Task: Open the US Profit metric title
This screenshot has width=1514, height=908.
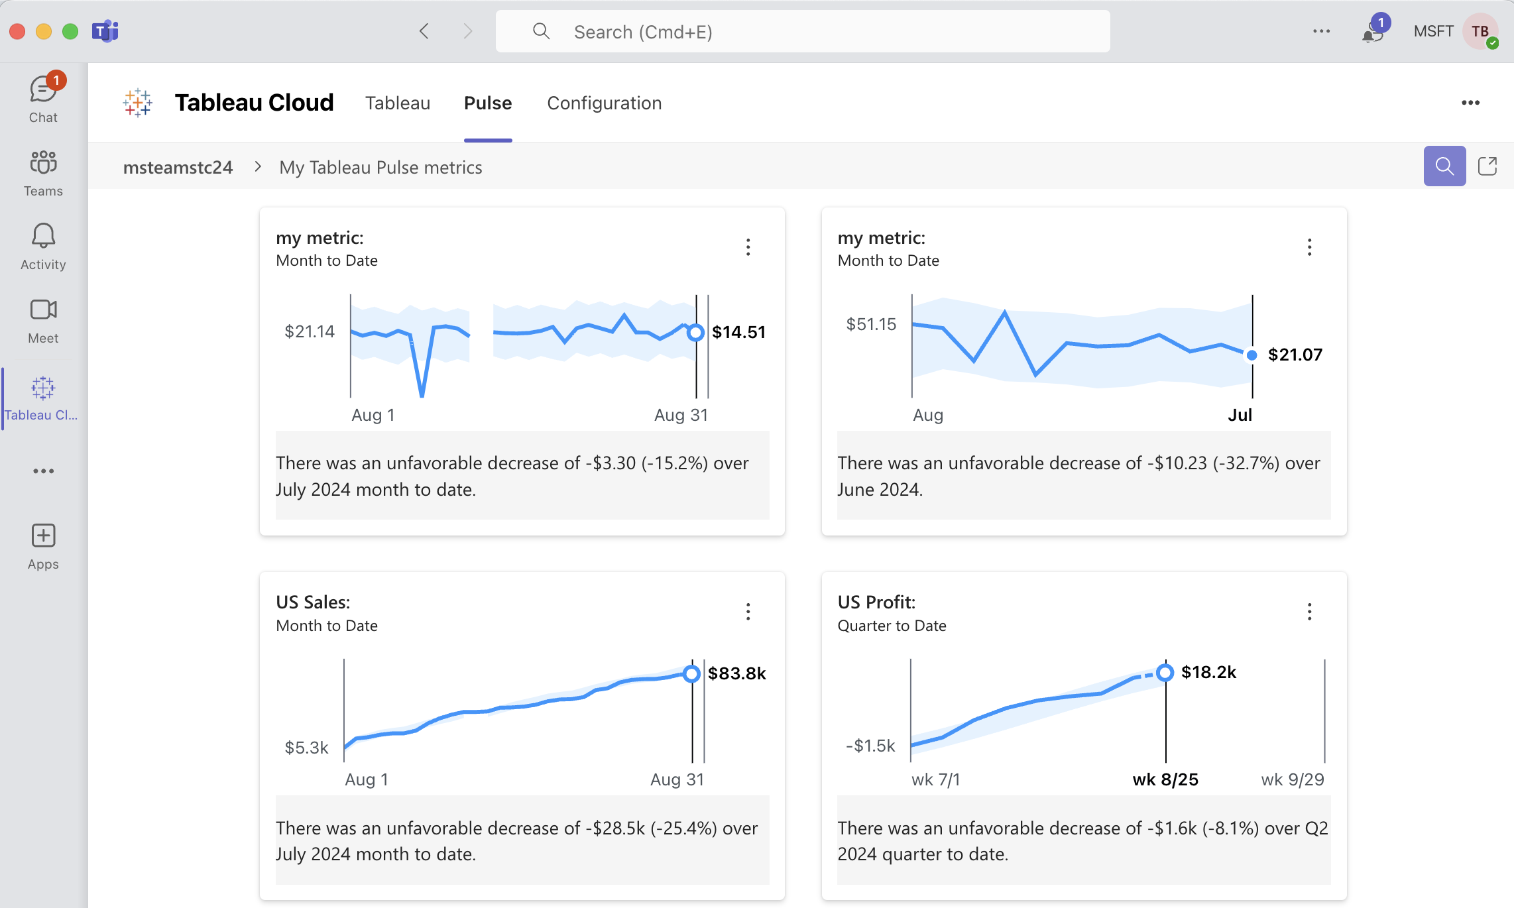Action: click(876, 602)
